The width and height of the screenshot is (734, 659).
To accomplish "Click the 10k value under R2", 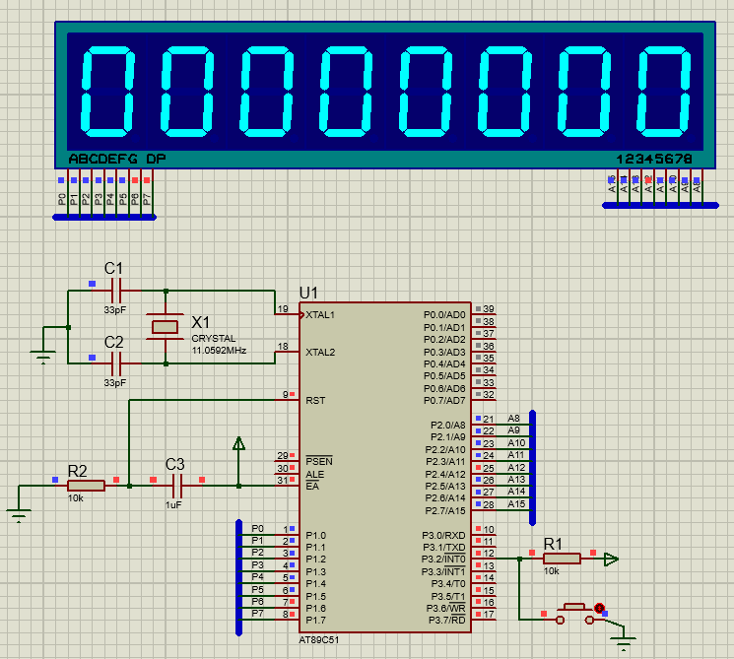I will click(75, 498).
